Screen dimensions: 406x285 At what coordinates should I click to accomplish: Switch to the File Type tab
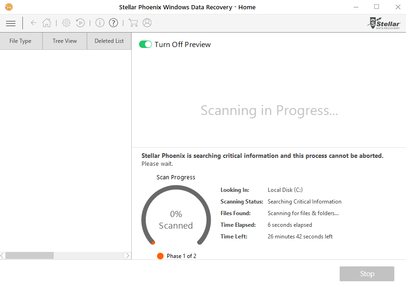[21, 41]
